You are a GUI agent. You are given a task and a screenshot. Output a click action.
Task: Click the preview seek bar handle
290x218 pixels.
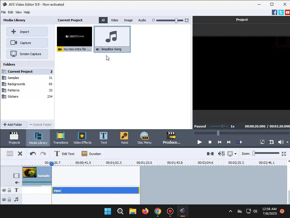coord(218,133)
